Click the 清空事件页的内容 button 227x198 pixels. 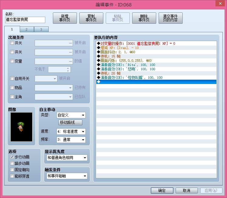click(170, 18)
